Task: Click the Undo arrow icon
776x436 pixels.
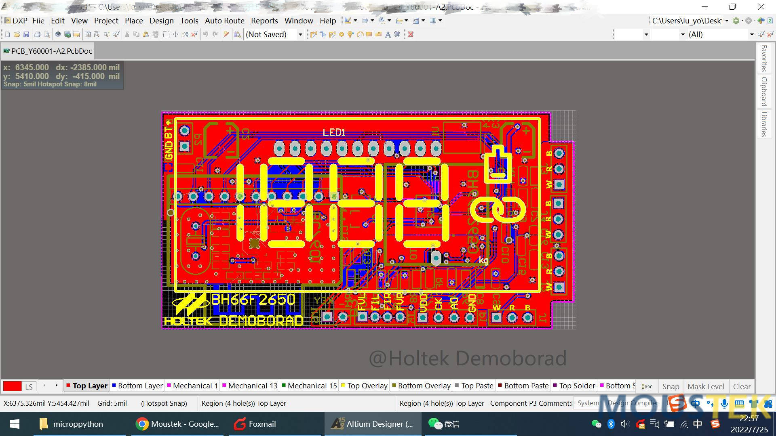Action: click(205, 34)
